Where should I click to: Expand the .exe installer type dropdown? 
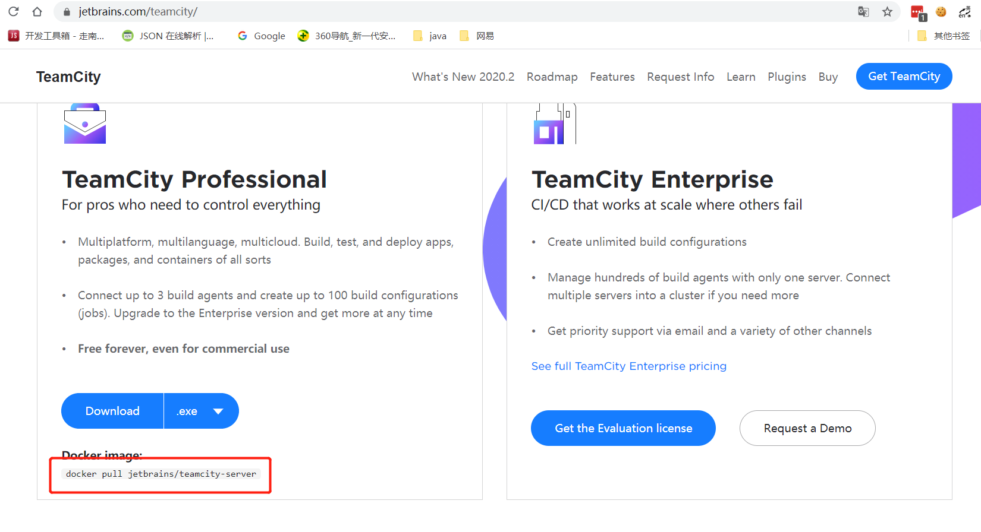[x=201, y=411]
